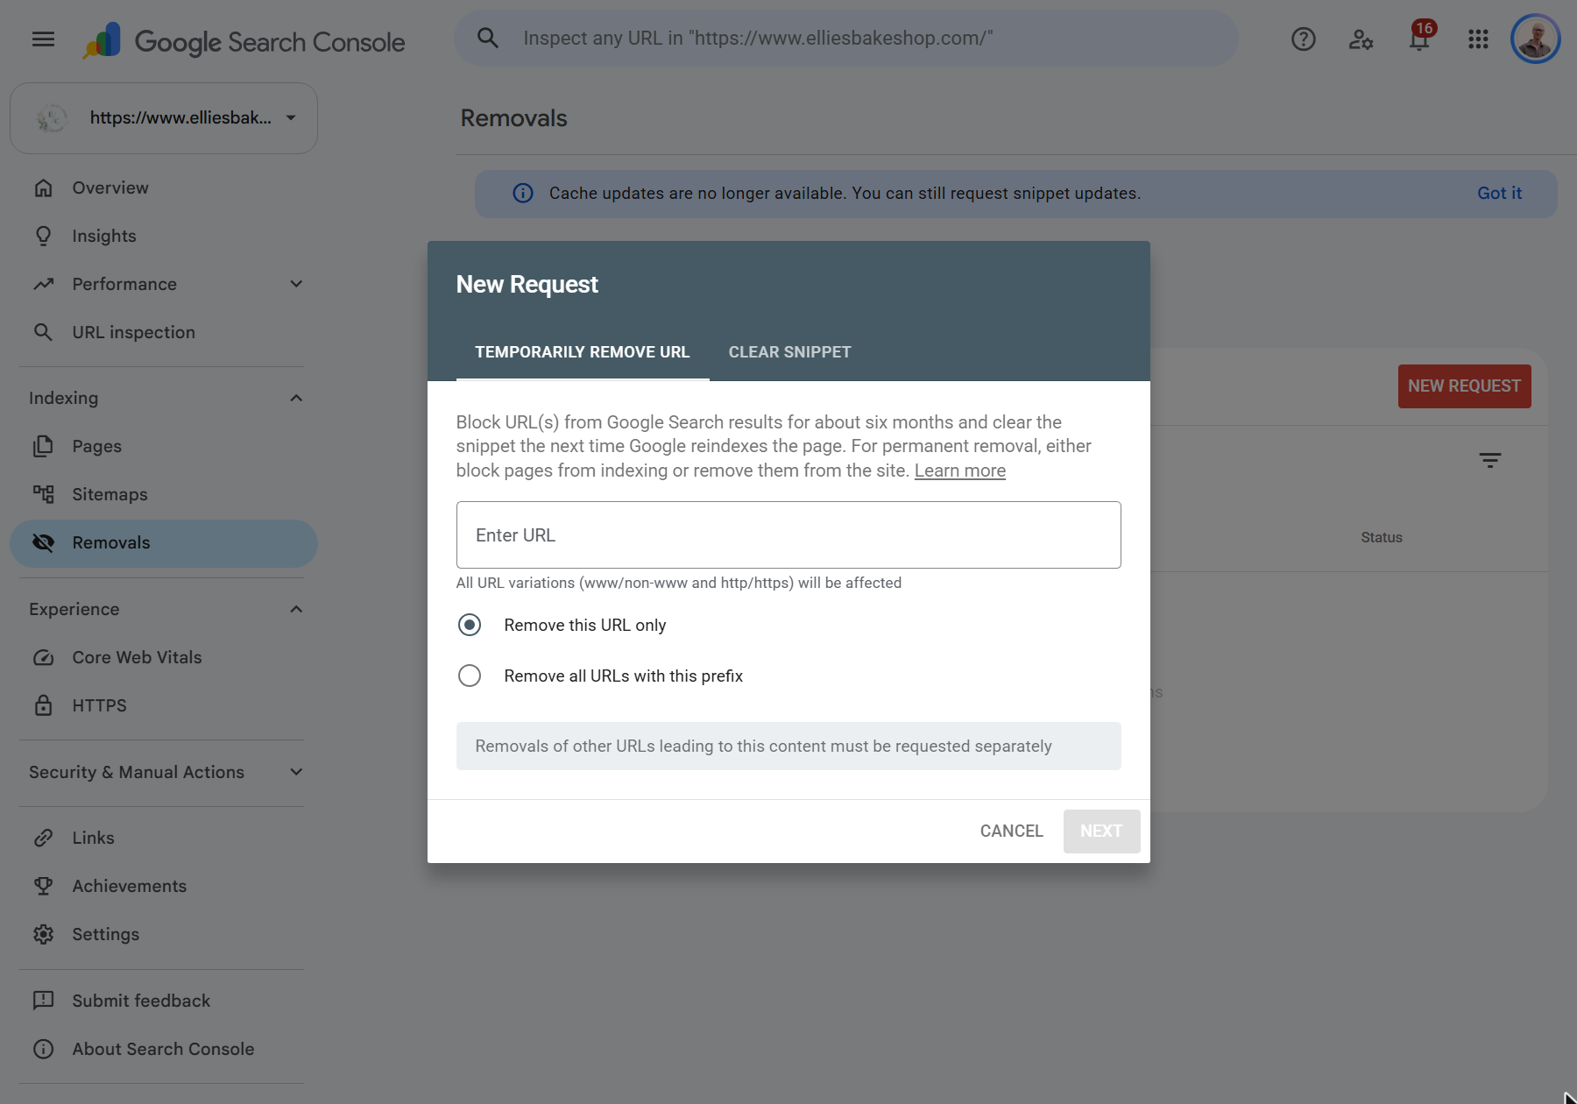Collapse the Indexing section

296,398
